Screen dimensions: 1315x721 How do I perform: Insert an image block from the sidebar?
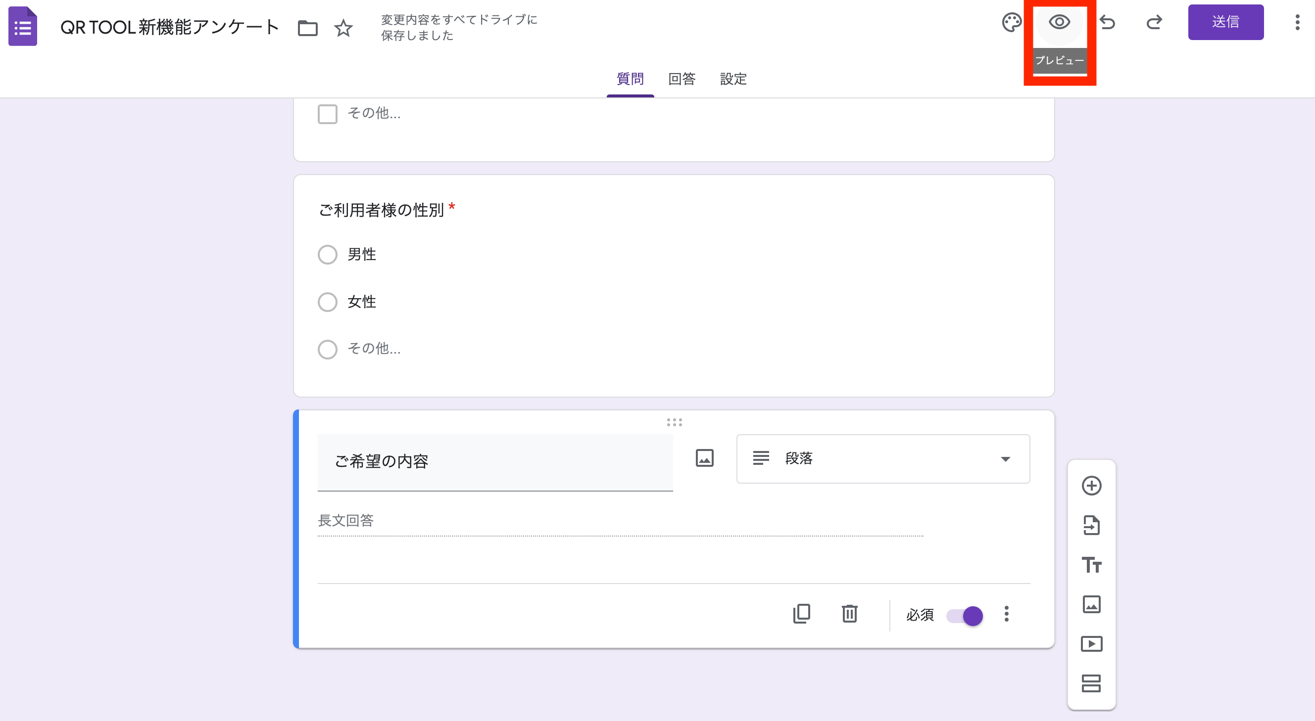pyautogui.click(x=1092, y=605)
